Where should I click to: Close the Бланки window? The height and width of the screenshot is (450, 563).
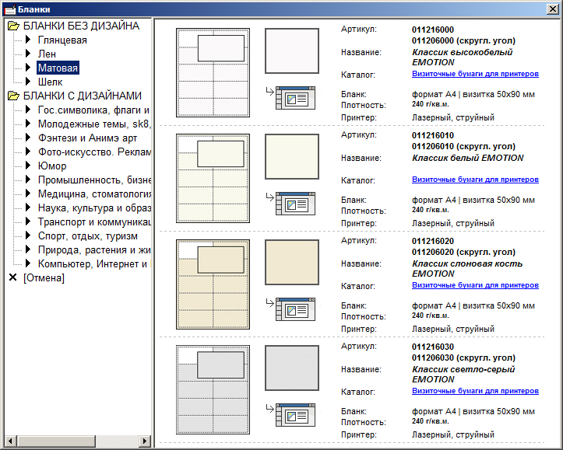[553, 9]
